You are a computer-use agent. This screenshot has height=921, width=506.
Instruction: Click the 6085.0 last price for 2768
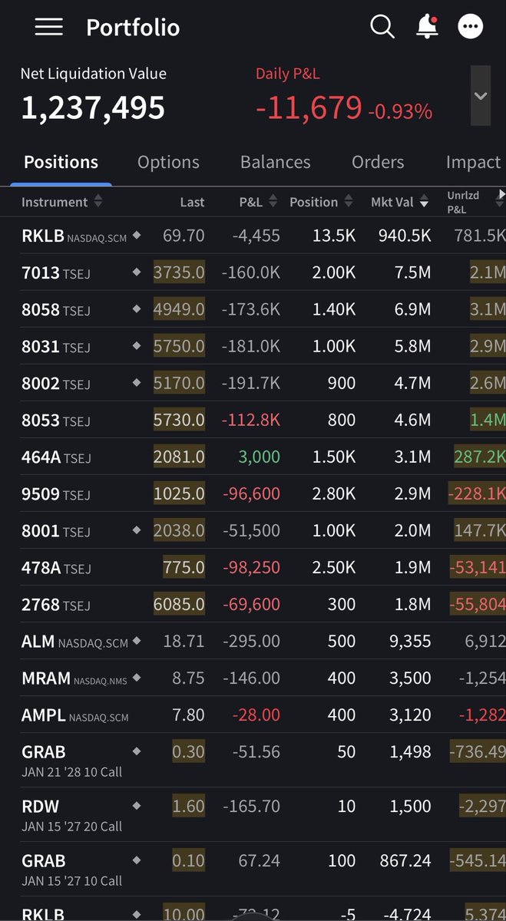[x=179, y=604]
